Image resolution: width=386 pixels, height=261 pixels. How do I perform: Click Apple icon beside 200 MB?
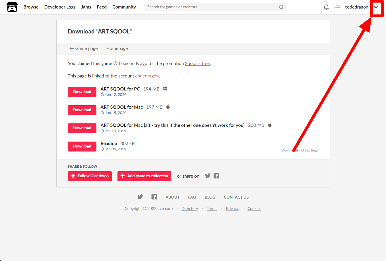tap(270, 125)
